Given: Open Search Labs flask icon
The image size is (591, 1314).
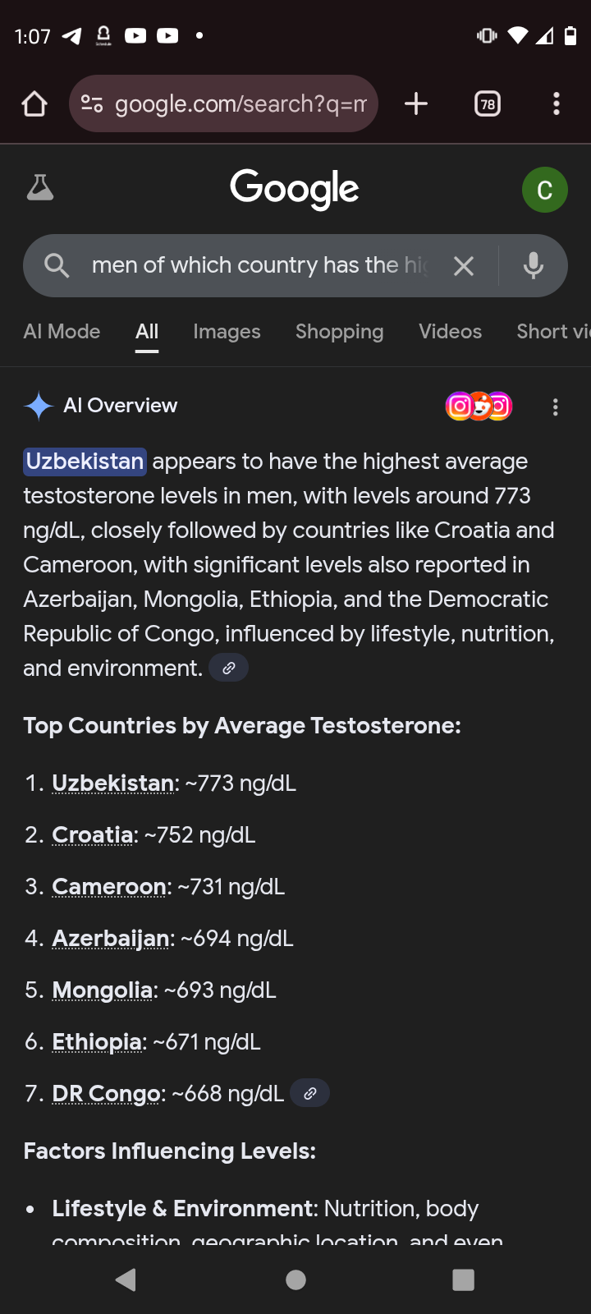Looking at the screenshot, I should [39, 189].
